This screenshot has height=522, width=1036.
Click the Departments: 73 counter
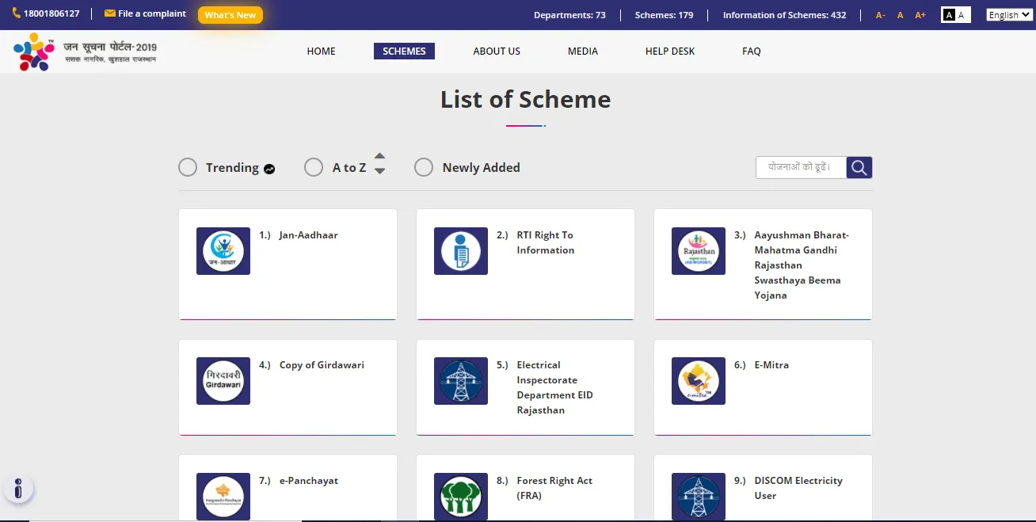[x=569, y=15]
